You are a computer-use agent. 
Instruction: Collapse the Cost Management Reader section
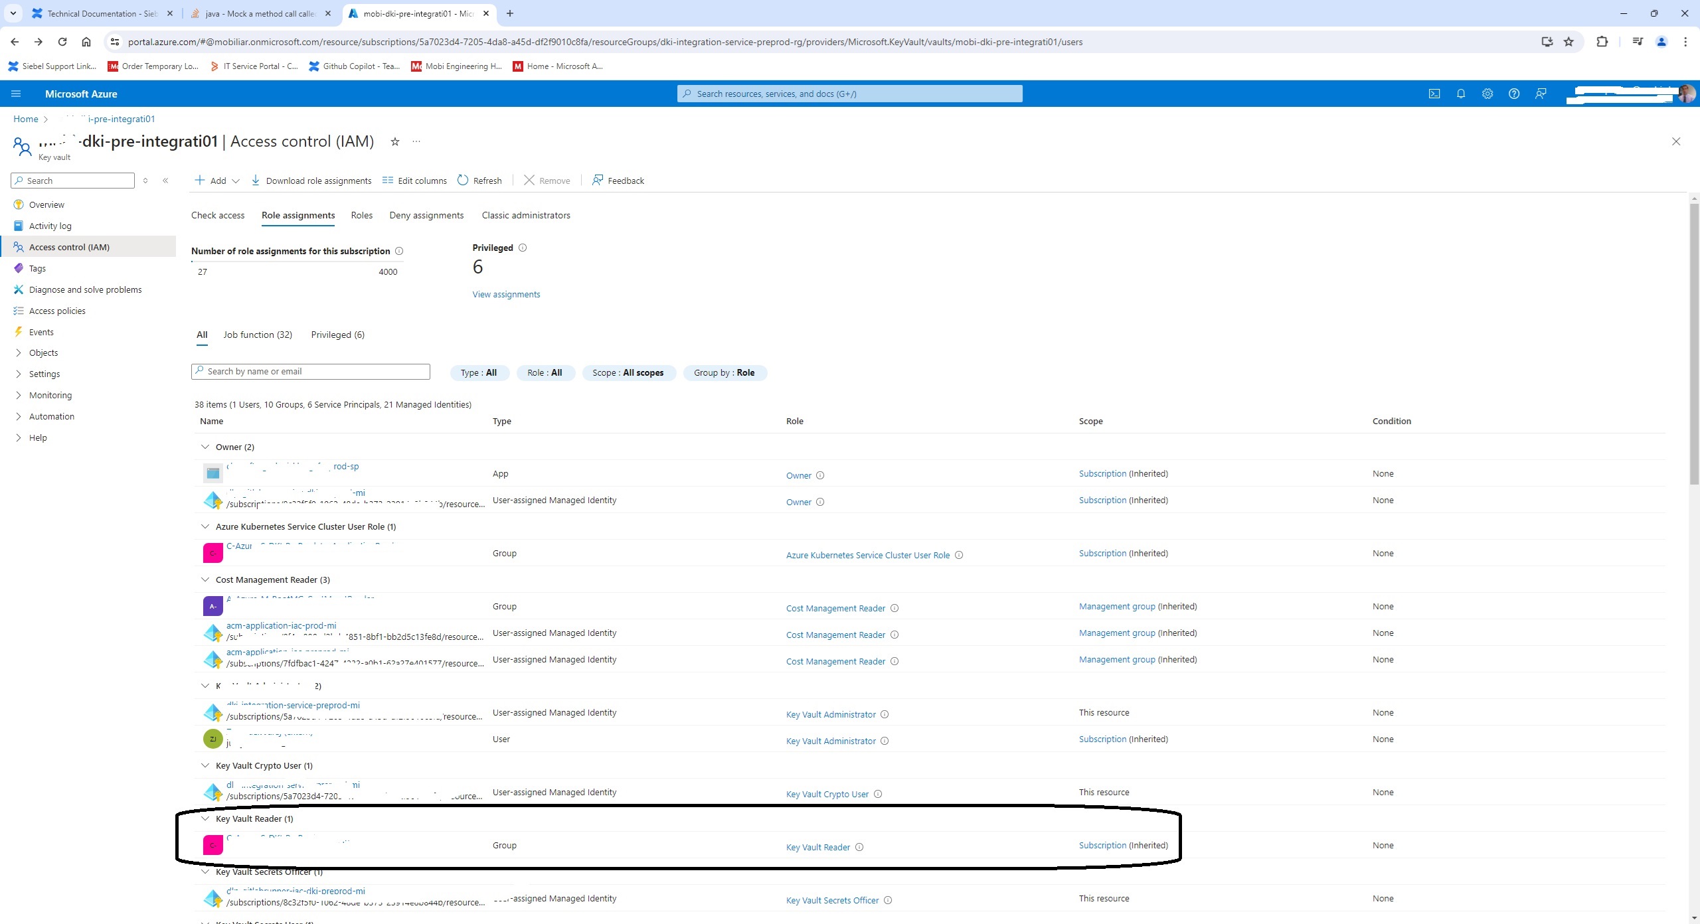coord(206,579)
